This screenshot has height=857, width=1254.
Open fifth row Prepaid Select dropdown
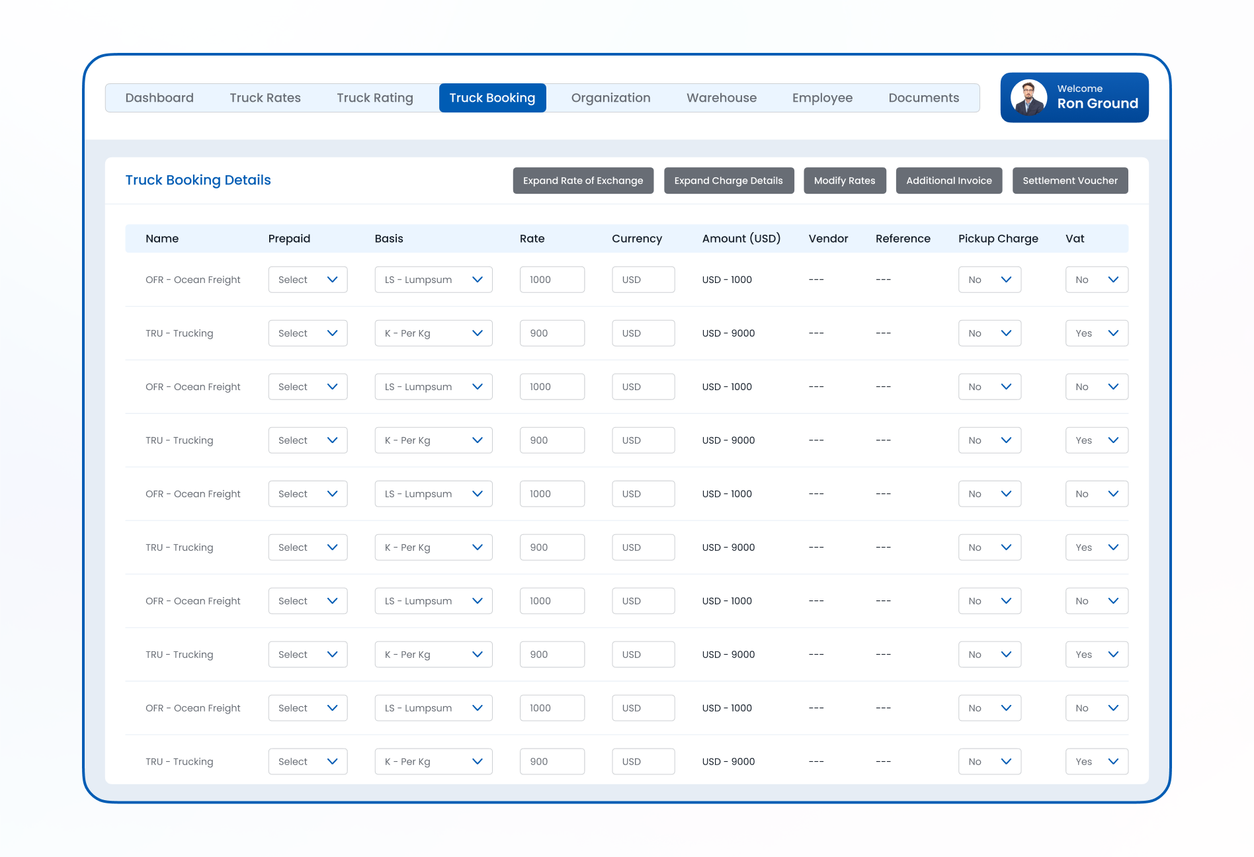pyautogui.click(x=308, y=494)
